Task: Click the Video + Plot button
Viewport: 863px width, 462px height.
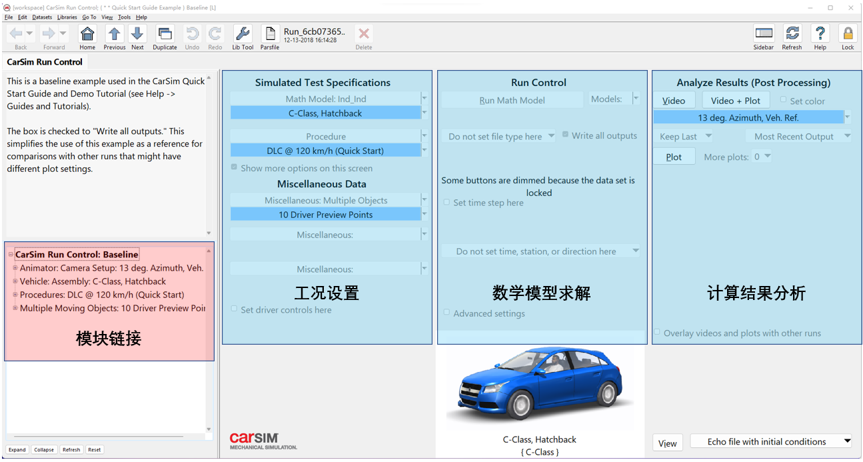Action: pyautogui.click(x=736, y=99)
